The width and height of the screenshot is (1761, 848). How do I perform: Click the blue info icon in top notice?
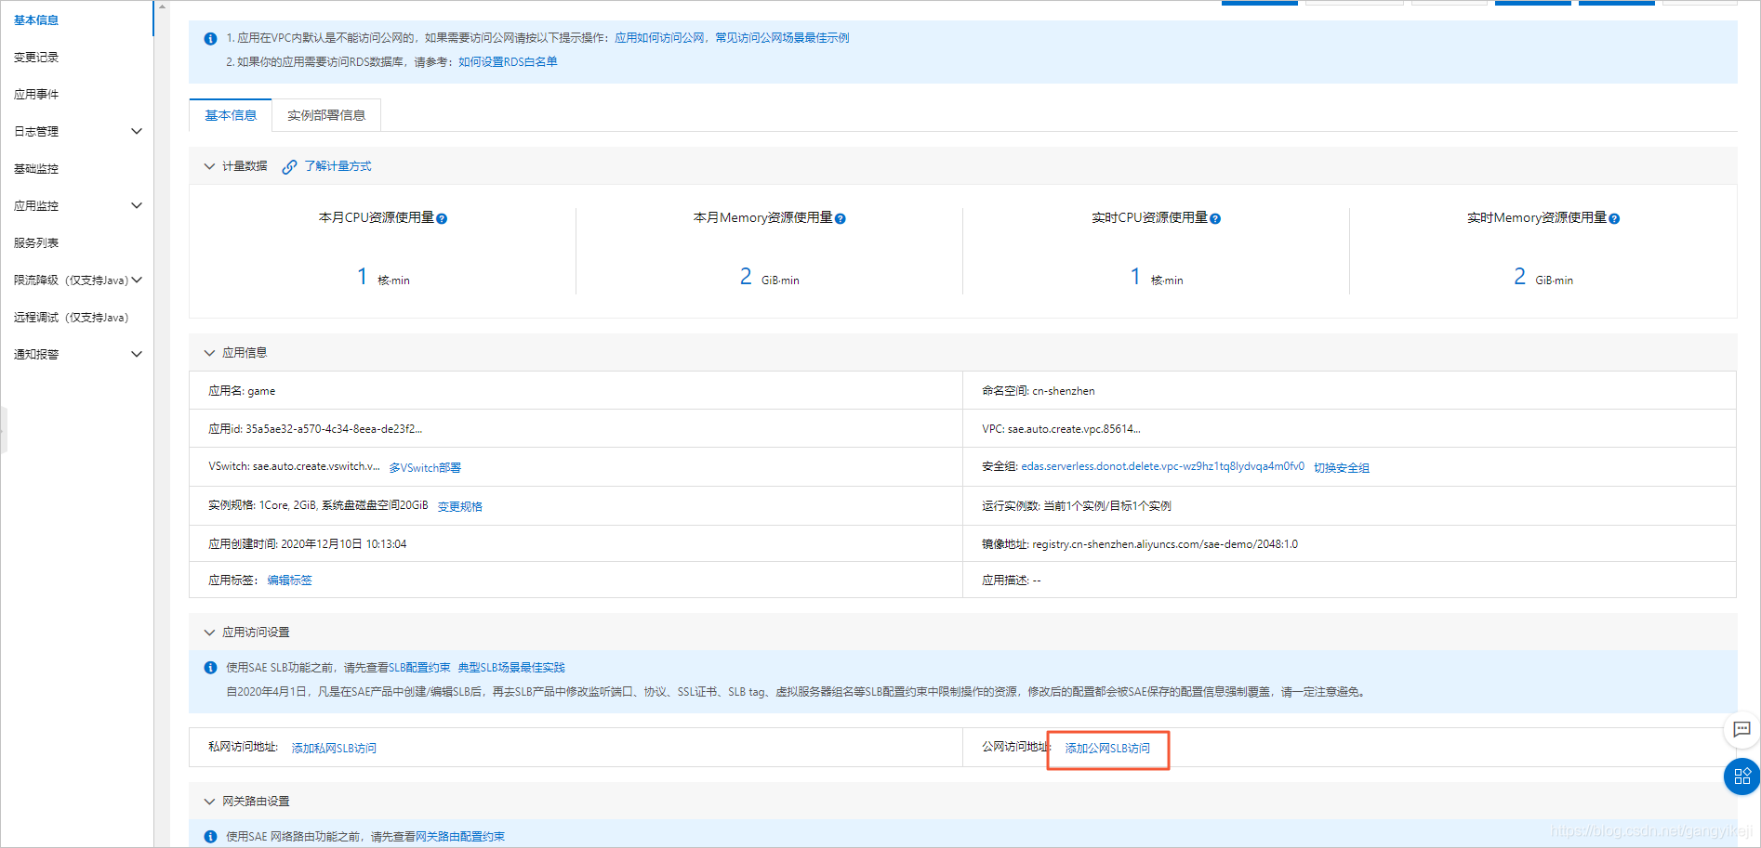210,39
